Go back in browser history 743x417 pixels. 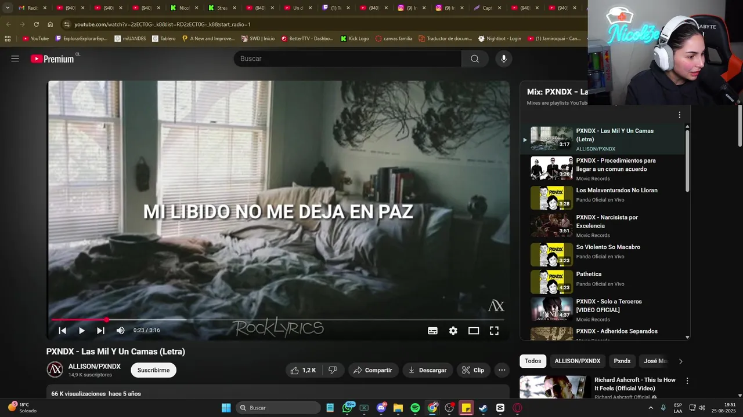(8, 24)
